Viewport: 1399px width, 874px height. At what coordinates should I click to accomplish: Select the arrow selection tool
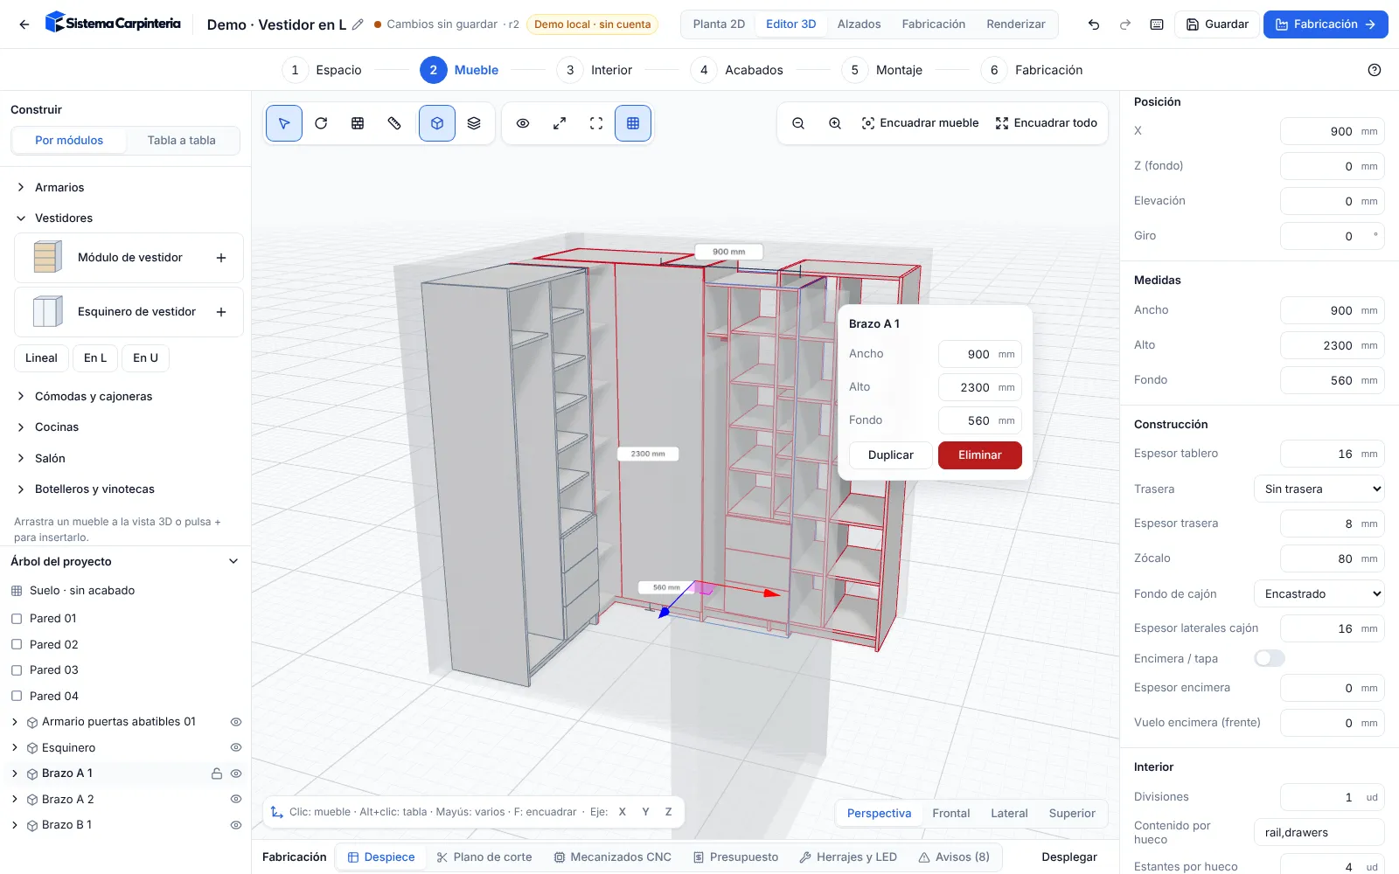(284, 123)
